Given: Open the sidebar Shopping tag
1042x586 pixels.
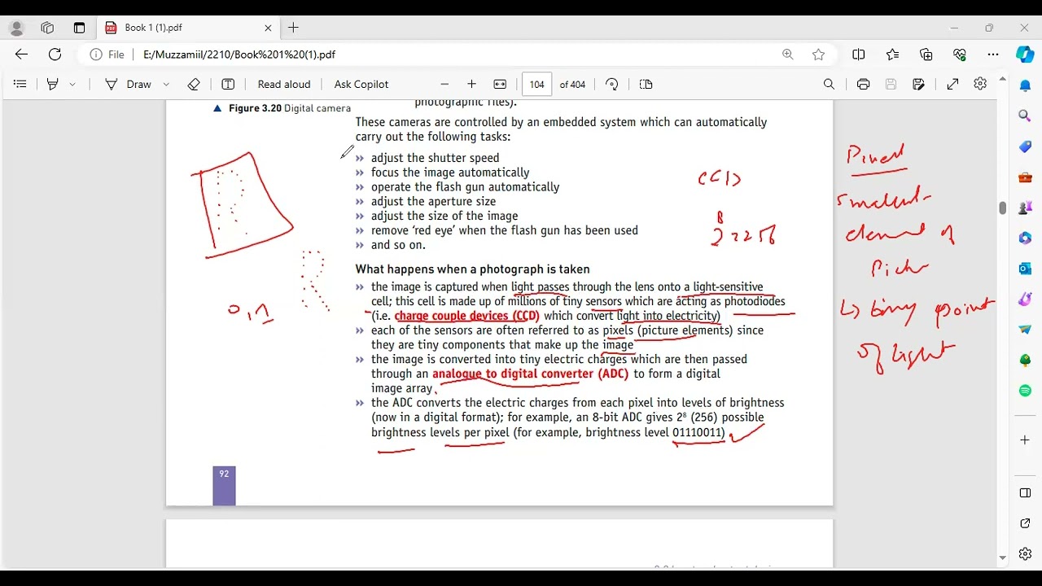Looking at the screenshot, I should pyautogui.click(x=1025, y=146).
